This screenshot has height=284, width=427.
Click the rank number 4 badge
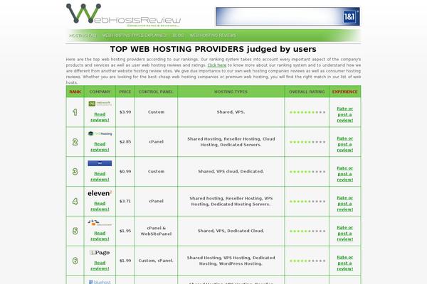[75, 202]
